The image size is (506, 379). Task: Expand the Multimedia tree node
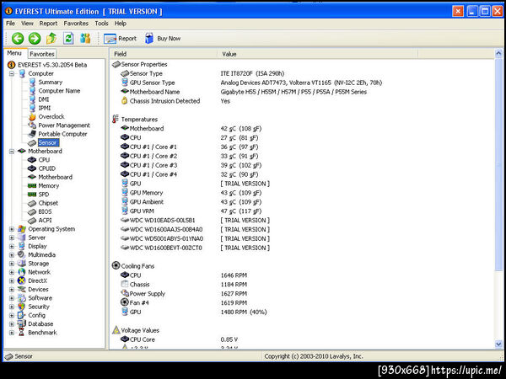point(12,255)
